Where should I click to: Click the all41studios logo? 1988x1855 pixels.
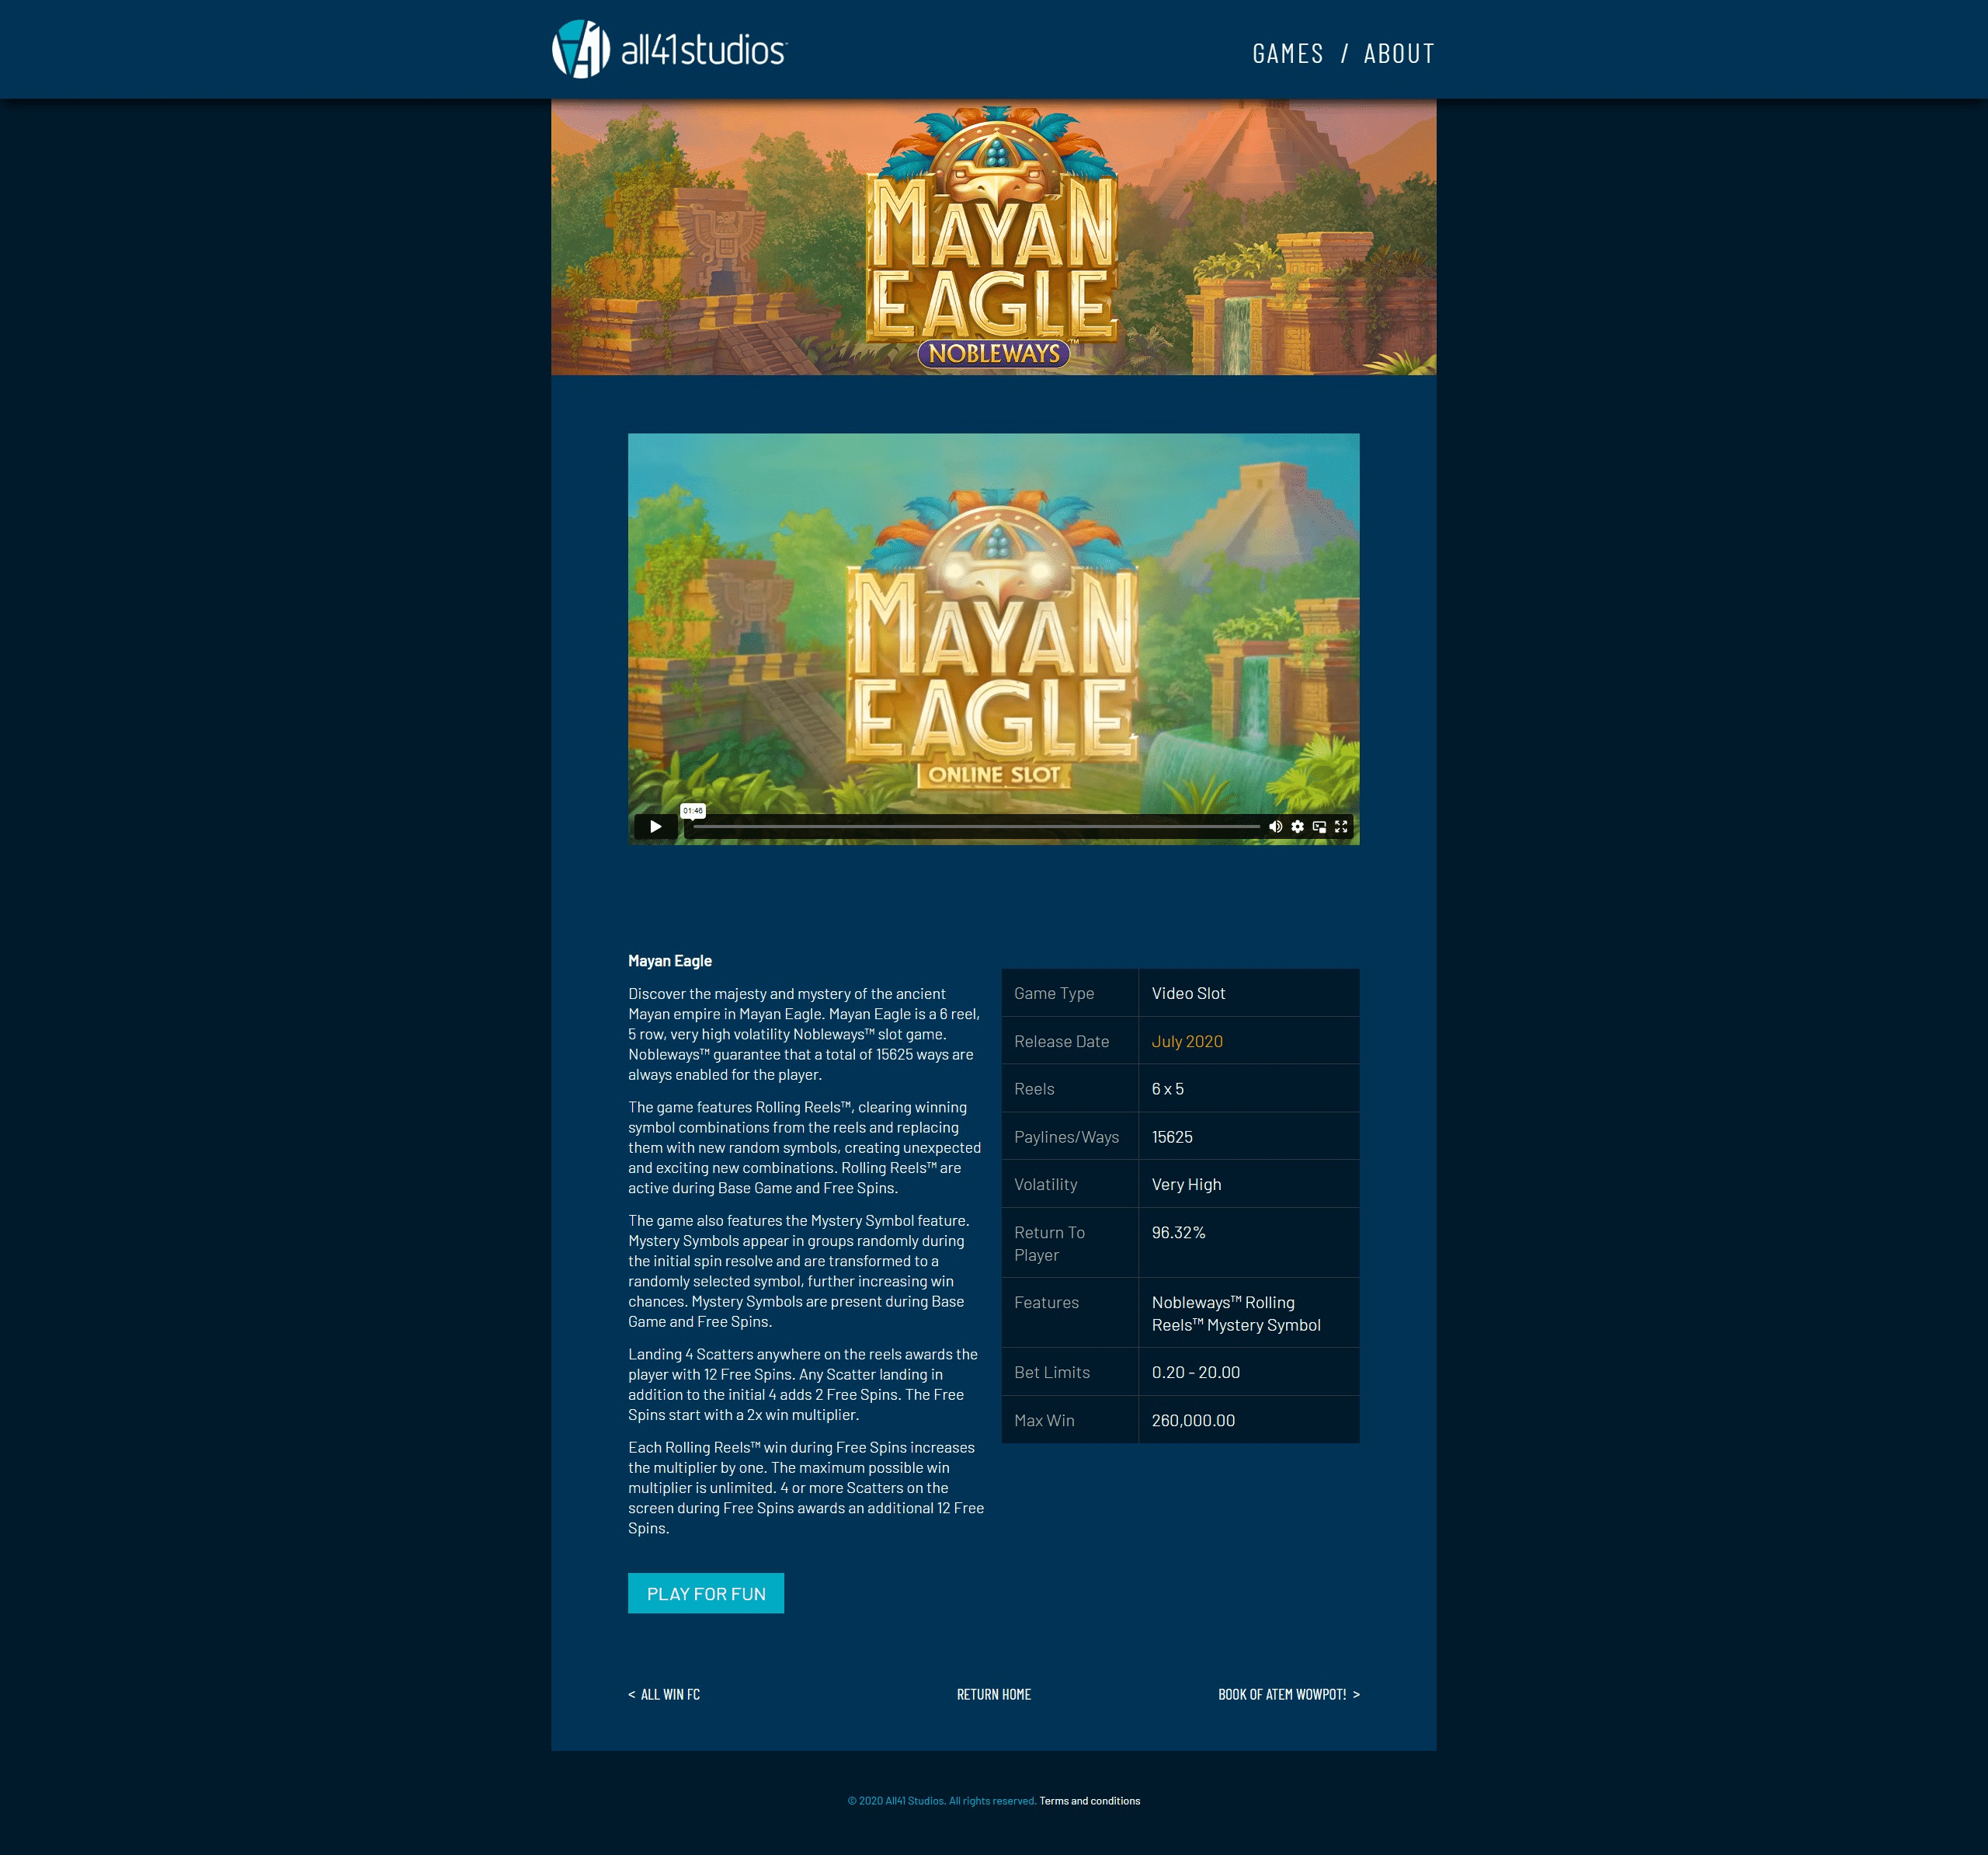click(x=670, y=49)
